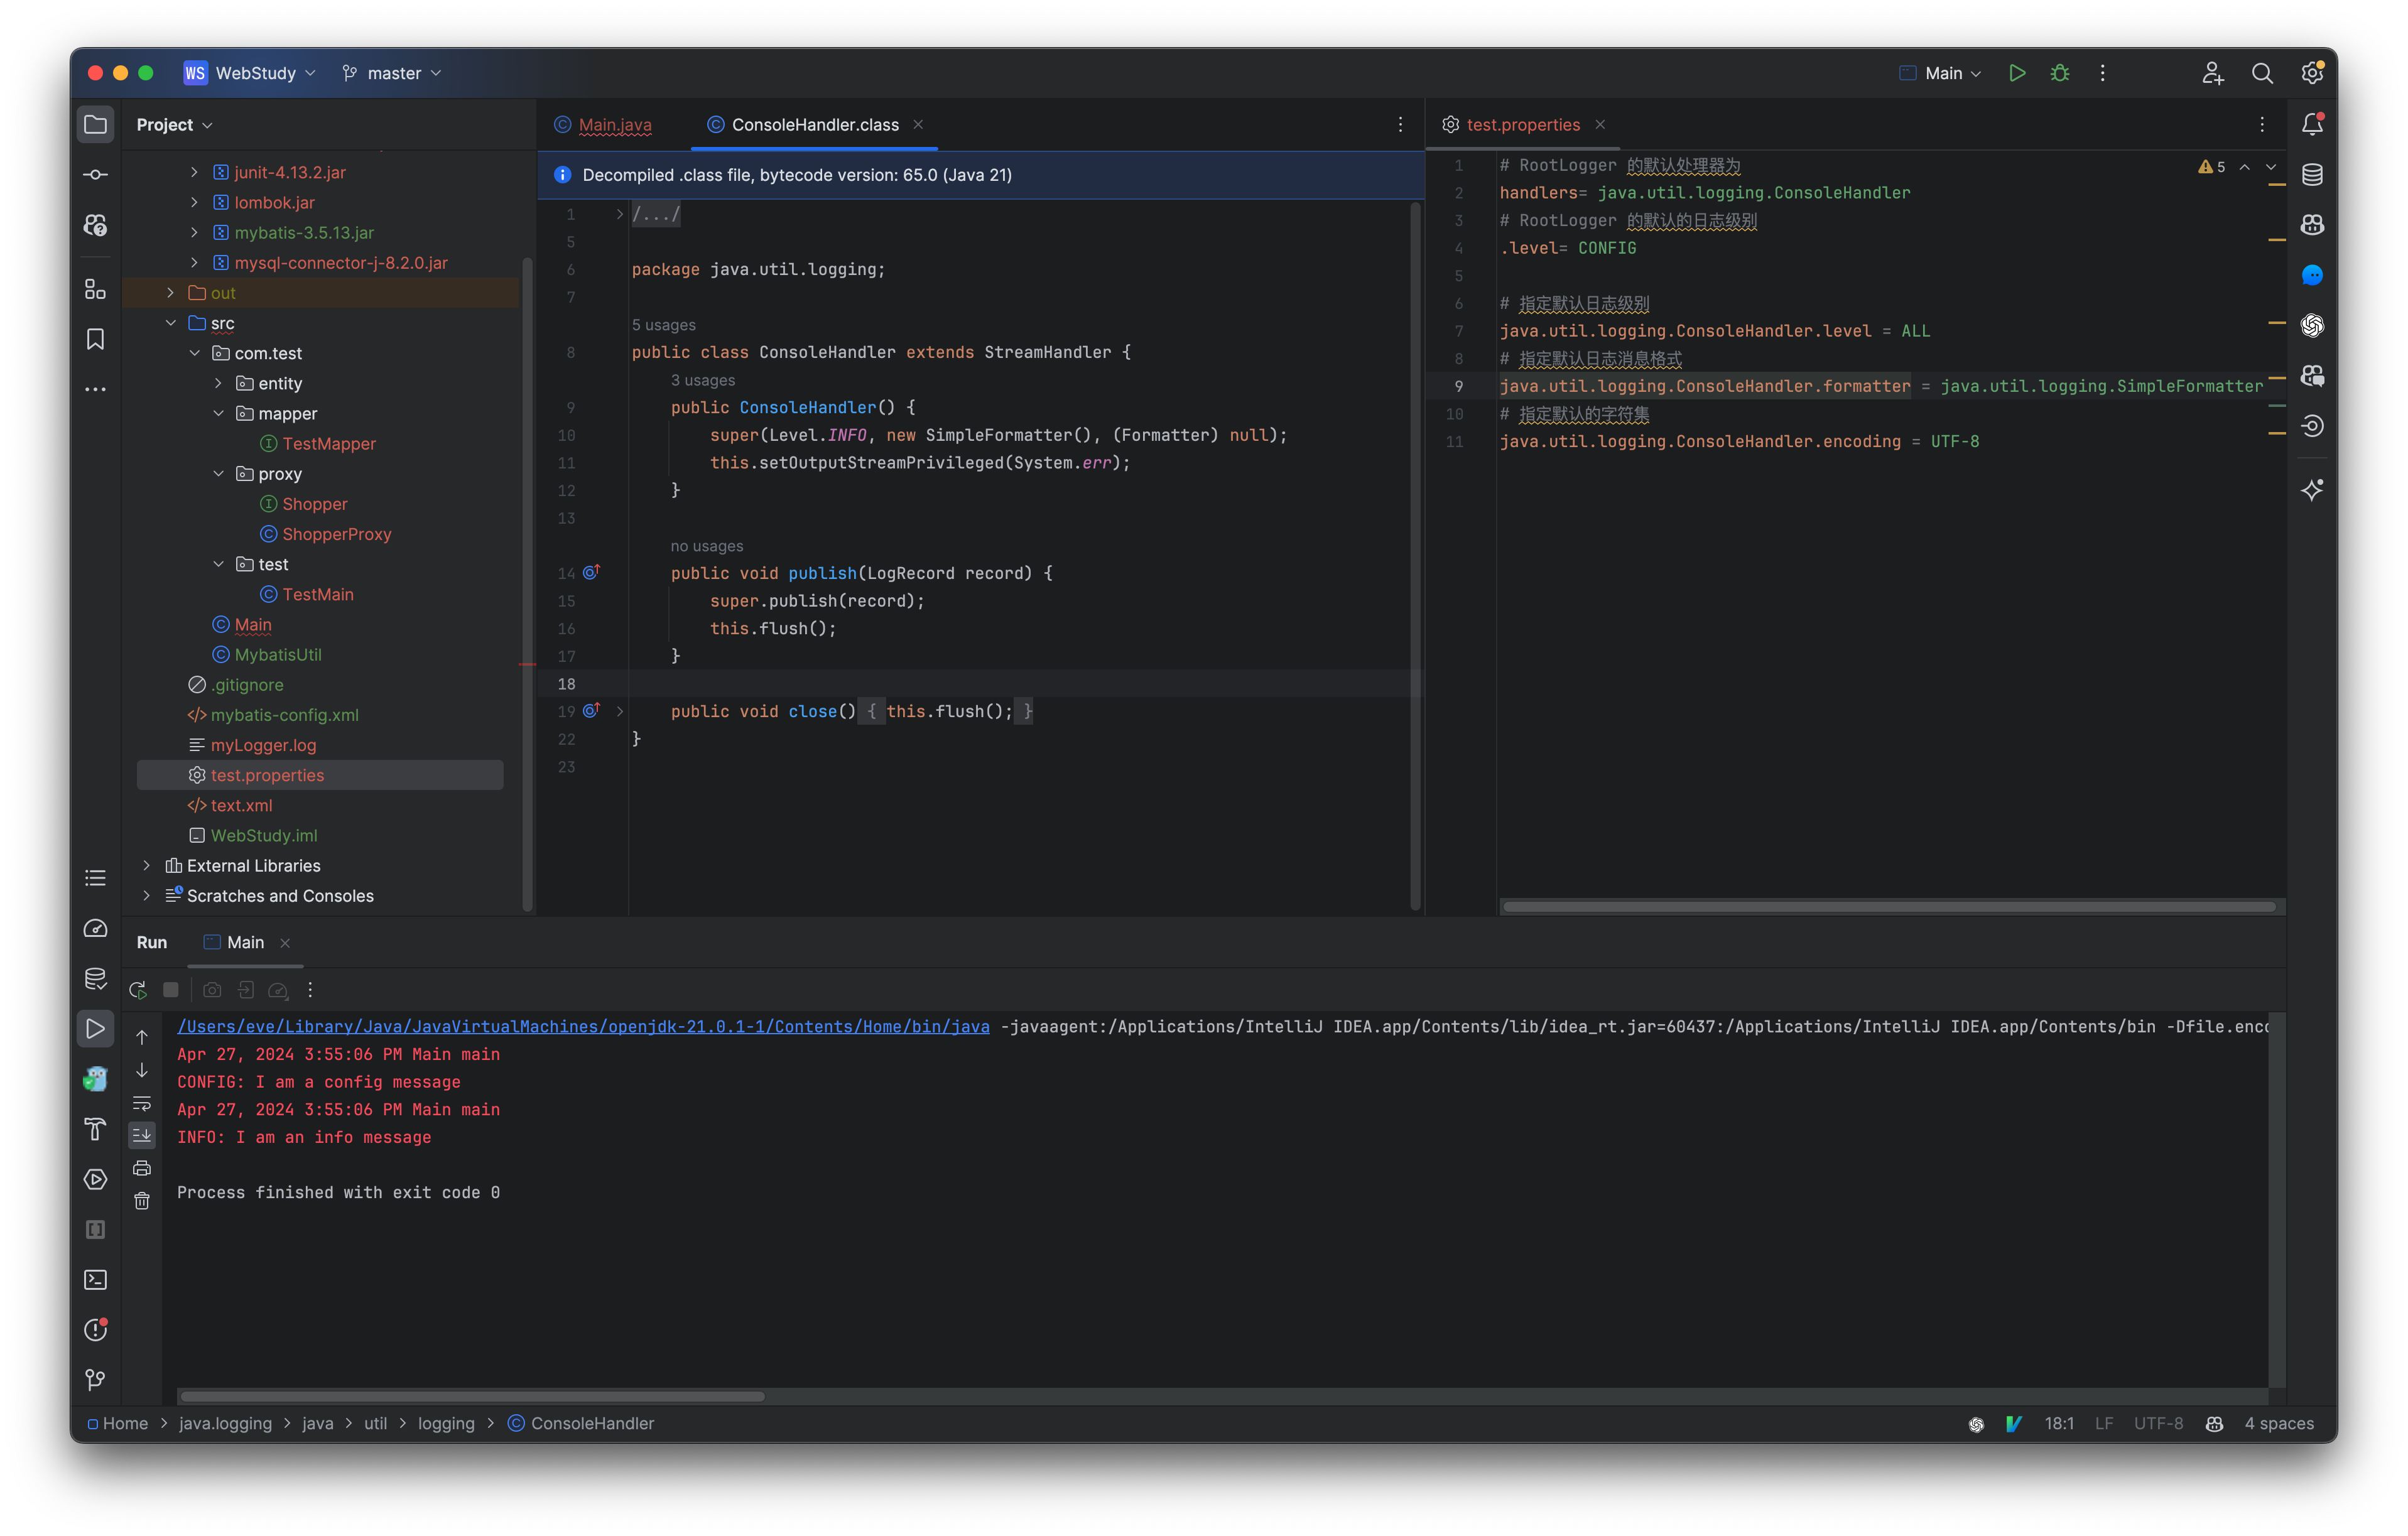Start debugging with the bug icon
The height and width of the screenshot is (1536, 2408).
(x=2059, y=72)
